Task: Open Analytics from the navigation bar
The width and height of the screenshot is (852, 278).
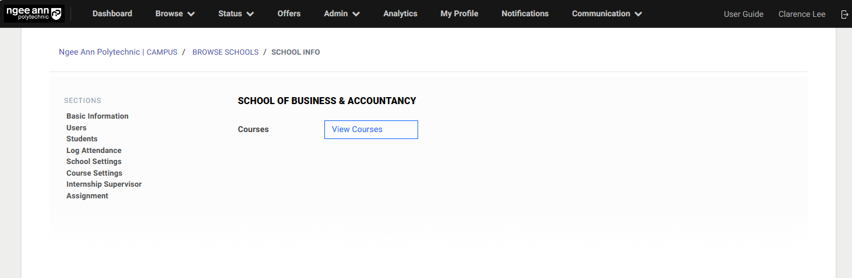Action: (x=400, y=13)
